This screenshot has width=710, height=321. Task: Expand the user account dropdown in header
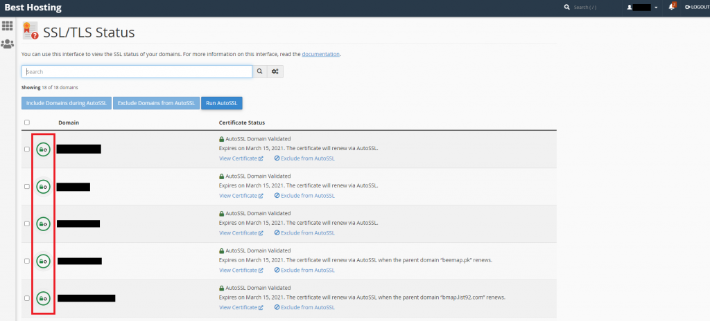pos(642,7)
